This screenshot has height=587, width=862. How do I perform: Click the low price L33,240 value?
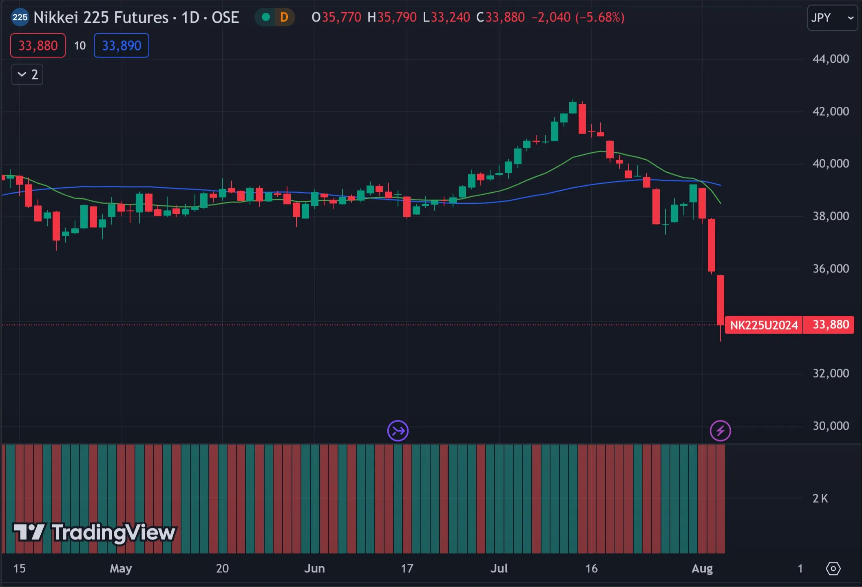446,18
